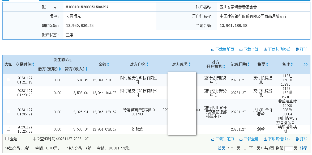Click bottom 下载全部 link
Image resolution: width=312 pixels, height=155 pixels.
[x=249, y=139]
